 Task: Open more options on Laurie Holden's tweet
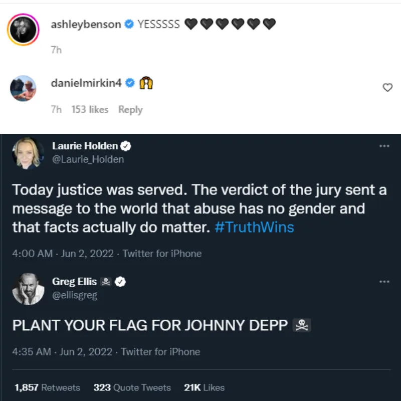tap(384, 146)
